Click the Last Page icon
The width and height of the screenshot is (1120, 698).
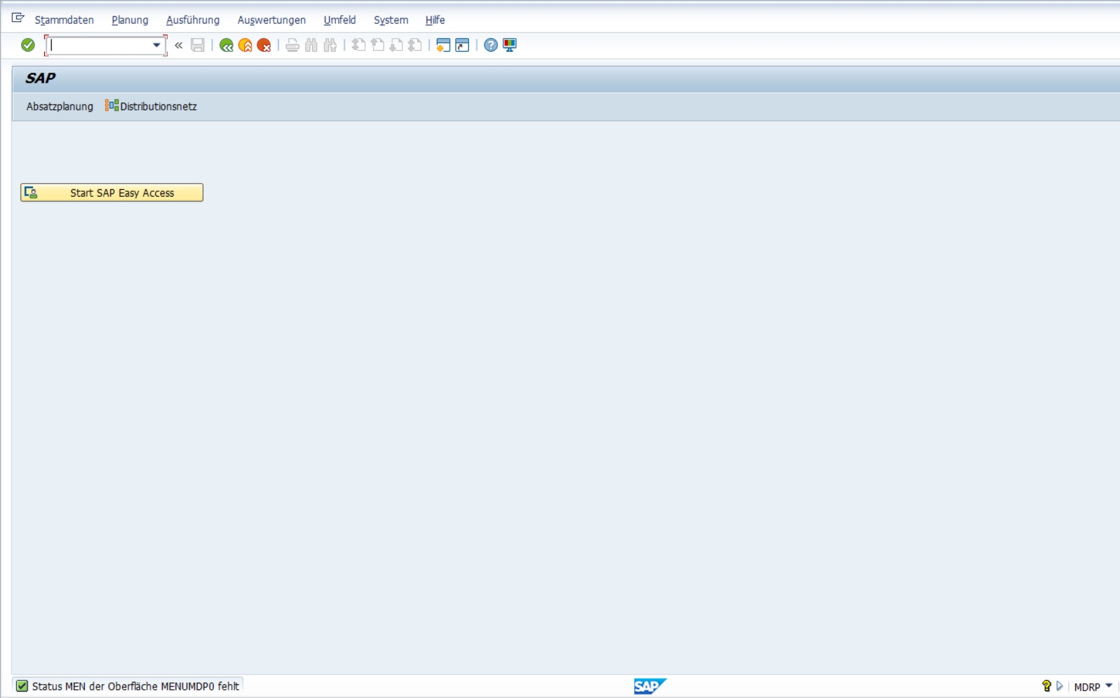pyautogui.click(x=415, y=45)
